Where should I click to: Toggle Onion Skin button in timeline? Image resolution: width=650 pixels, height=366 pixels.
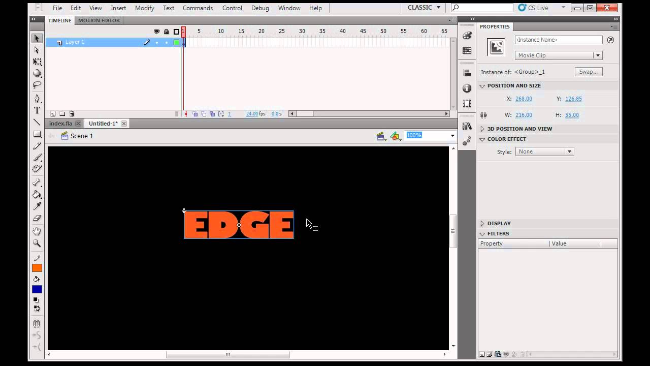click(195, 114)
